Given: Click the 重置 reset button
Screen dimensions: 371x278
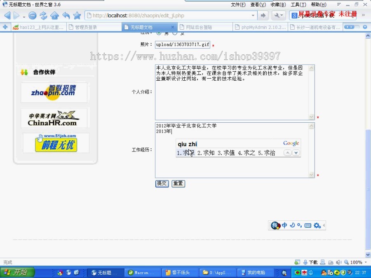Looking at the screenshot, I should pyautogui.click(x=178, y=183).
